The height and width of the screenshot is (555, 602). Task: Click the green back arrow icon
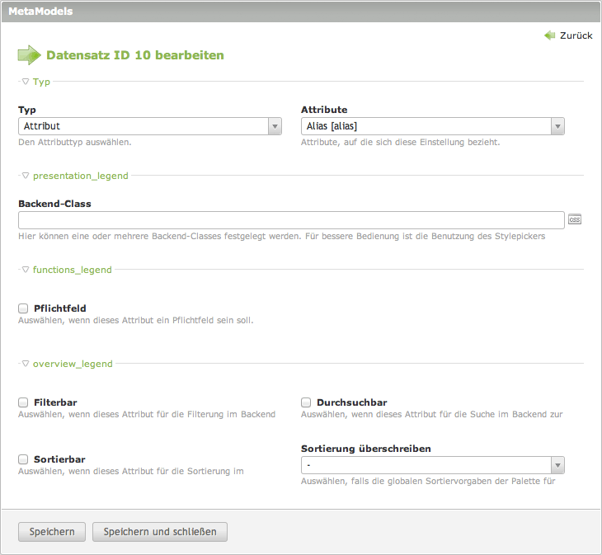[x=549, y=35]
